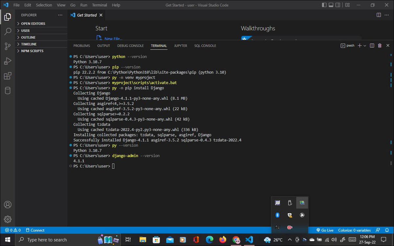Switch to the Output panel tab

coord(104,46)
